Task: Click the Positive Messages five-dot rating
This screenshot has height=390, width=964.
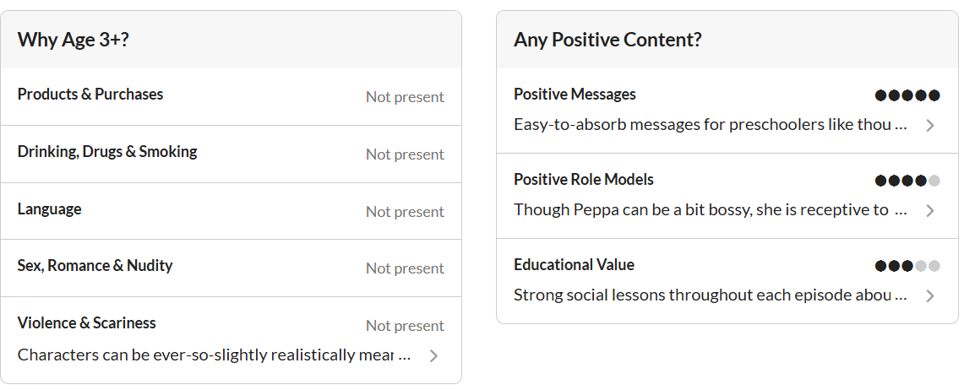Action: pyautogui.click(x=907, y=95)
